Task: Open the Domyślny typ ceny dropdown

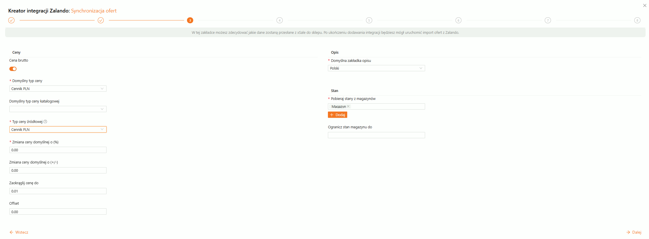Action: coord(58,89)
